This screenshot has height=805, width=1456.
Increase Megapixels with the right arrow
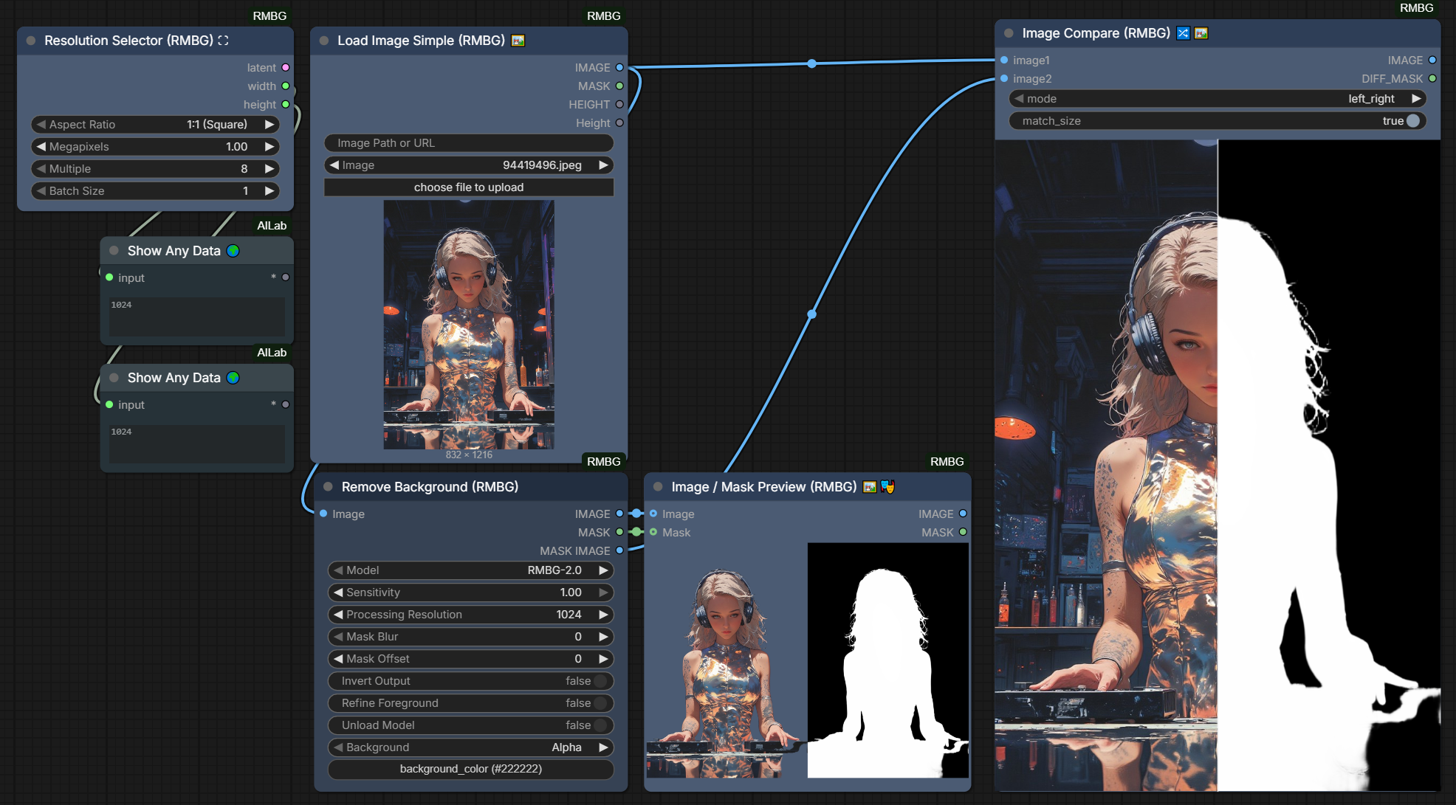tap(269, 147)
